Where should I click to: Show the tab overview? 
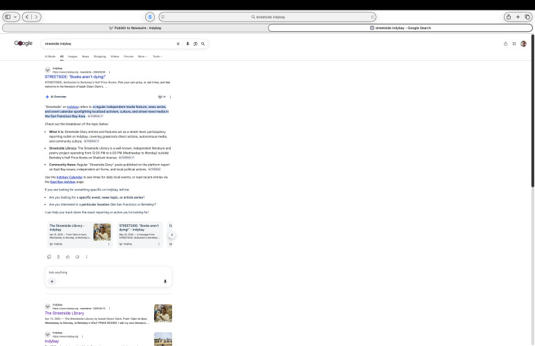(x=527, y=17)
